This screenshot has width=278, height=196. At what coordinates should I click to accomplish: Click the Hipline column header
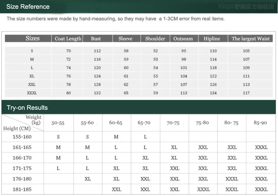point(212,39)
